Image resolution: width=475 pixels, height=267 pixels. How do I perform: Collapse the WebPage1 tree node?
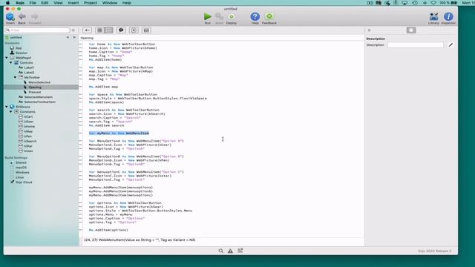coord(7,58)
